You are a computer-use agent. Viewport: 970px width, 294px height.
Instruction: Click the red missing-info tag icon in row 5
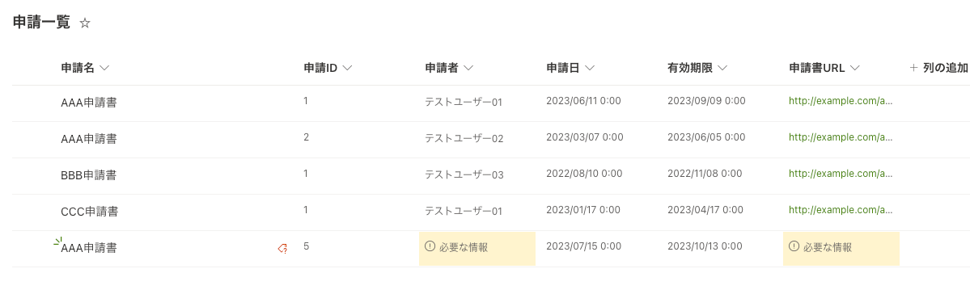click(x=282, y=248)
